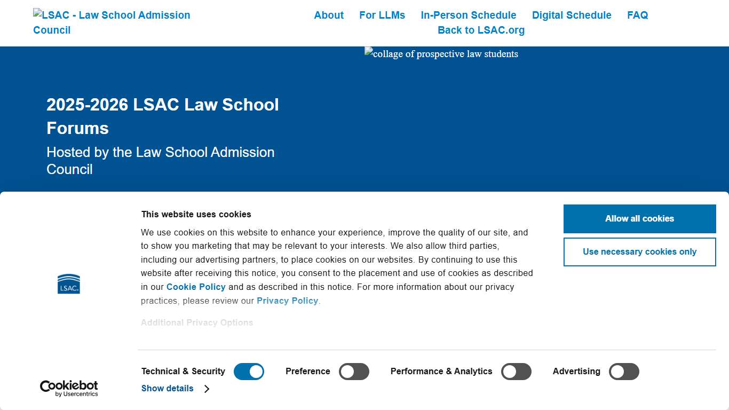Enable Performance & Analytics cookies

click(516, 371)
